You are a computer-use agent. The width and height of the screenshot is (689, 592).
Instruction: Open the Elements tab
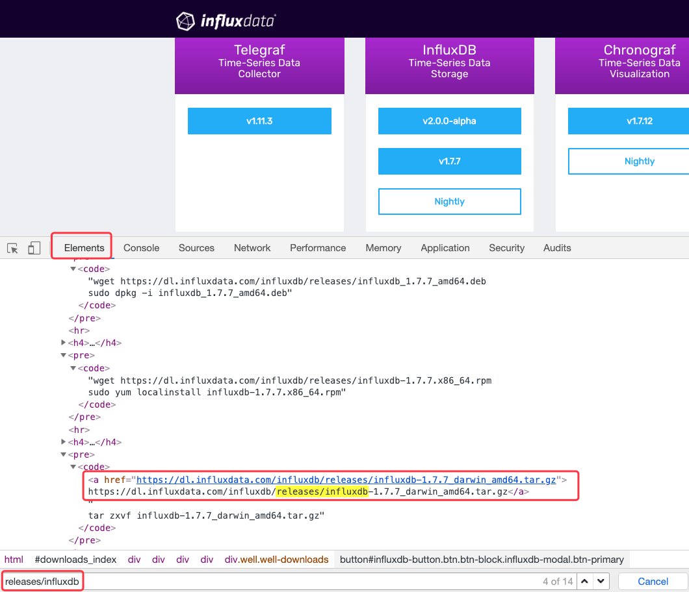[84, 248]
